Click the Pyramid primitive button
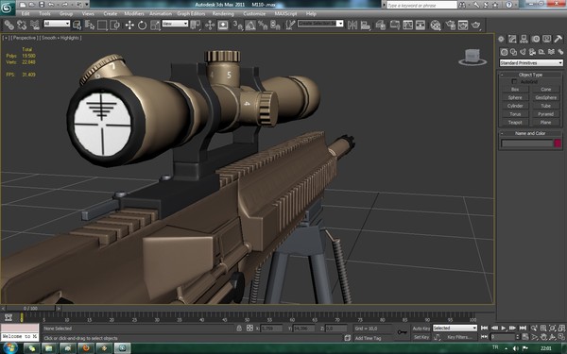This screenshot has width=567, height=354. click(x=545, y=114)
